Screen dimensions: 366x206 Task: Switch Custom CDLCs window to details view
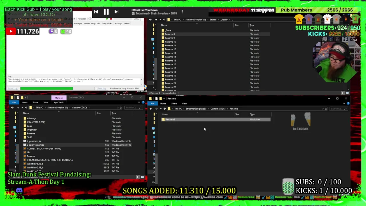tap(138, 177)
